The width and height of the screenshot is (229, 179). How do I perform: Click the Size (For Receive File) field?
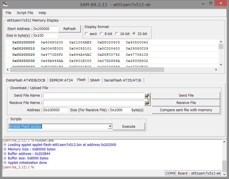tap(120, 110)
